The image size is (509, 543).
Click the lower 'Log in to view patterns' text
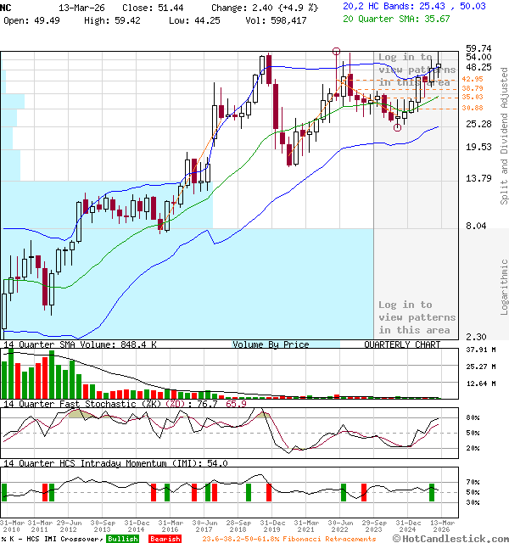[x=417, y=316]
